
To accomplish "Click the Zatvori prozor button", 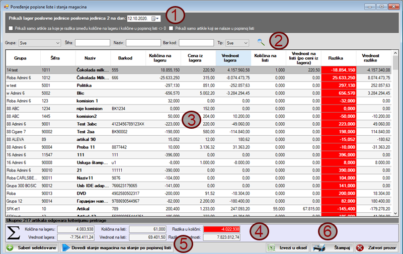I will (377, 248).
